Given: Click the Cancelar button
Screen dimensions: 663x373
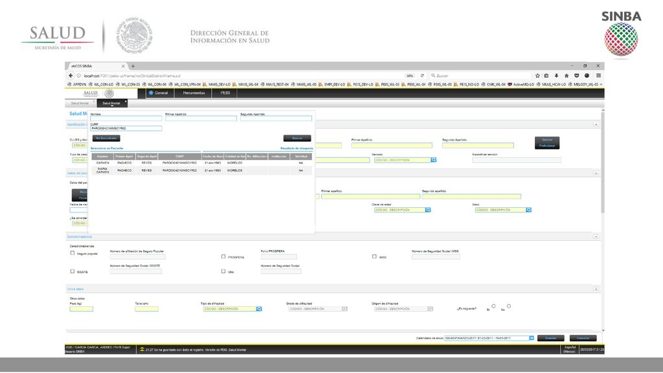Looking at the screenshot, I should tap(583, 338).
